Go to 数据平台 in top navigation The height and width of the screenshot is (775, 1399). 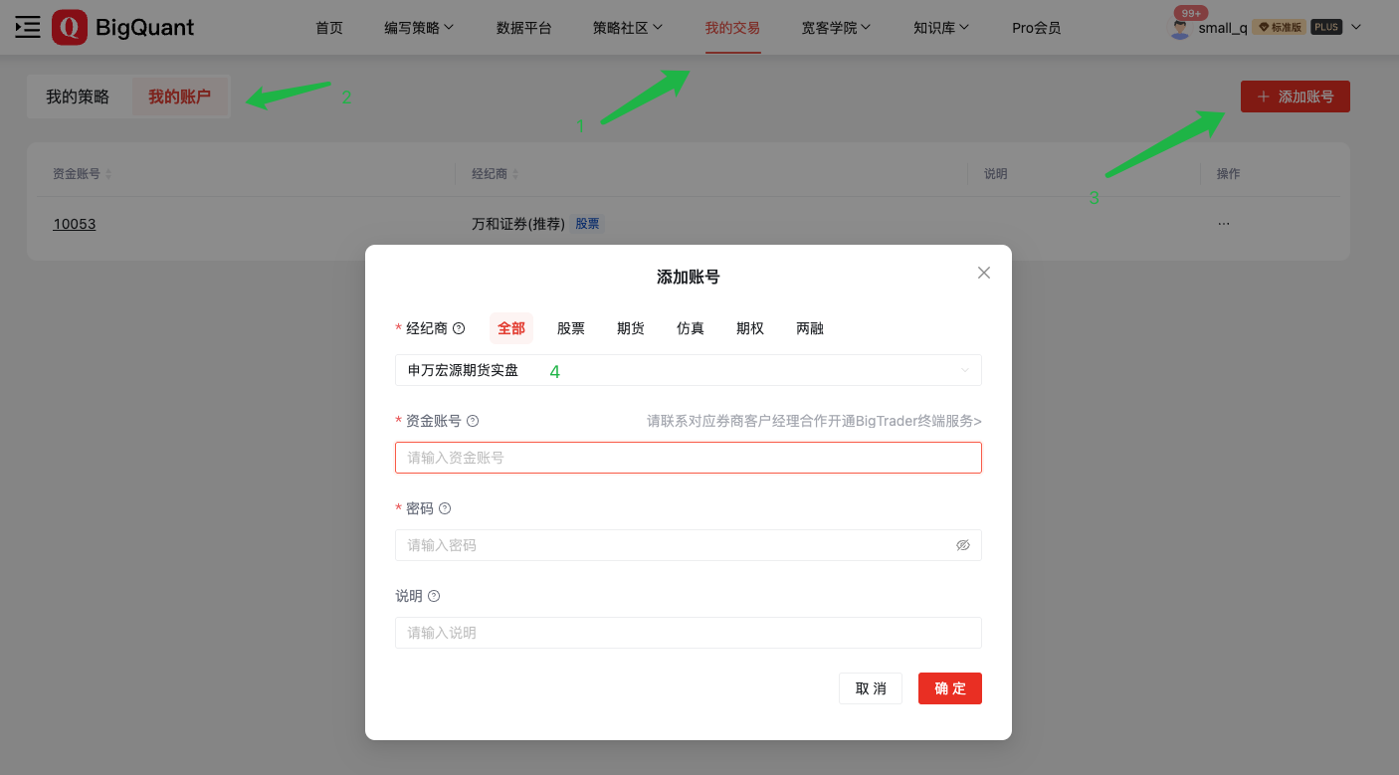point(524,28)
